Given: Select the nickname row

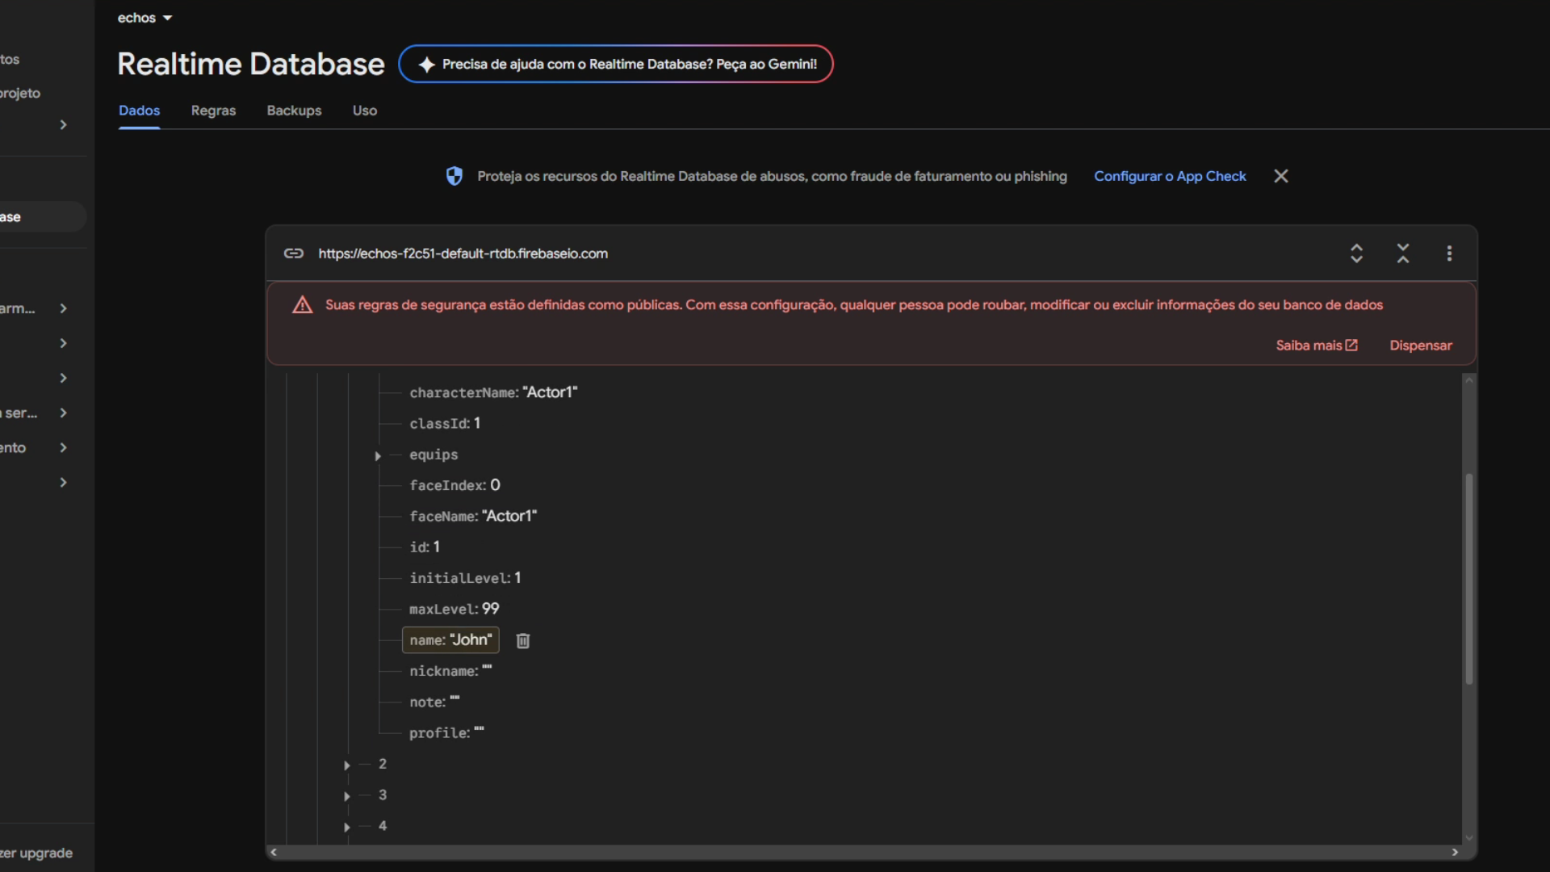Looking at the screenshot, I should pos(450,671).
